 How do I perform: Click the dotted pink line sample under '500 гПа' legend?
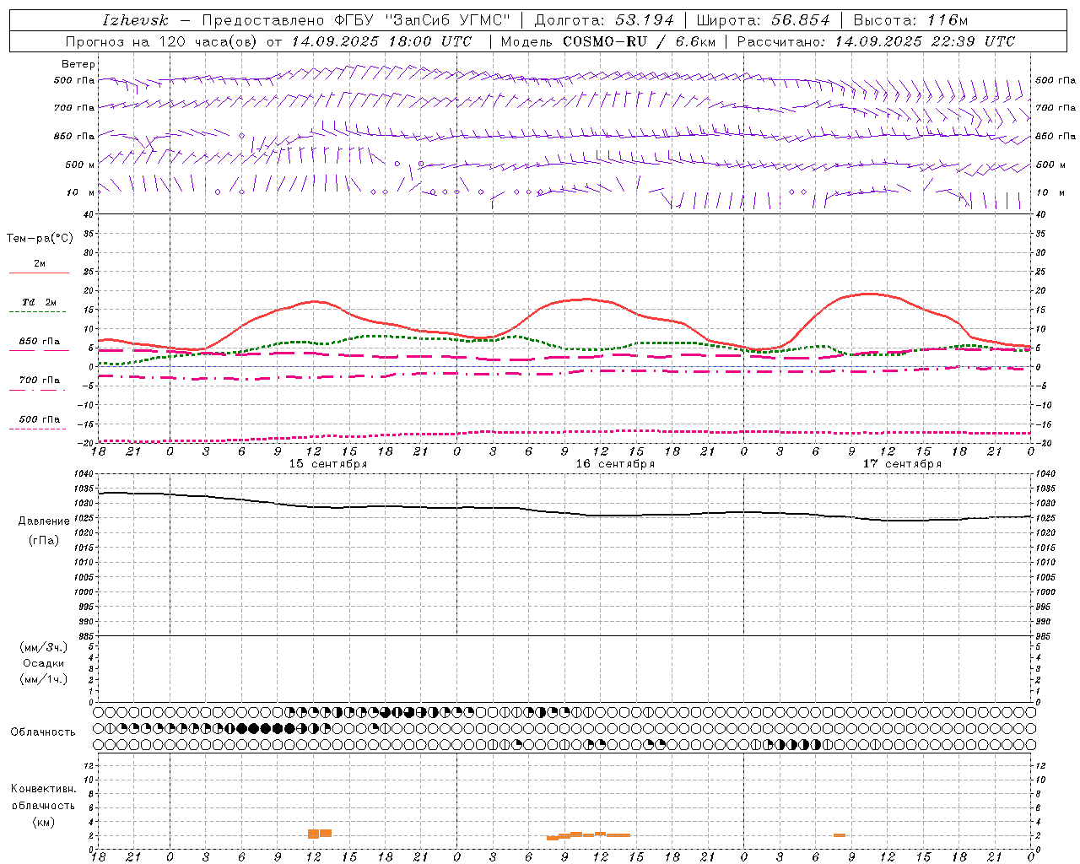(37, 429)
